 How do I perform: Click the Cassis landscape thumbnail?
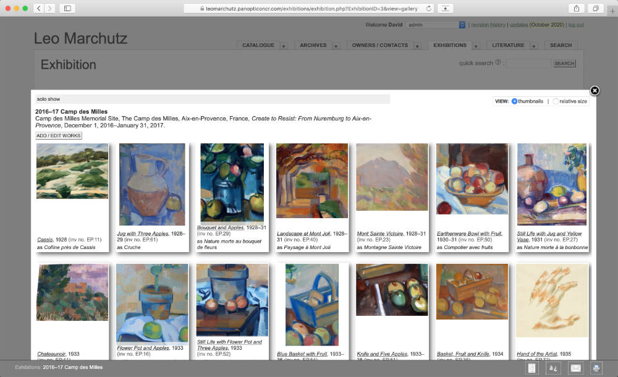[72, 171]
